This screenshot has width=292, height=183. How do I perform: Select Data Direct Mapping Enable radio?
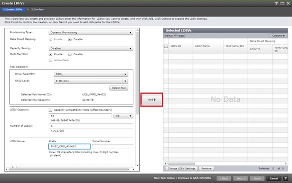pos(50,39)
